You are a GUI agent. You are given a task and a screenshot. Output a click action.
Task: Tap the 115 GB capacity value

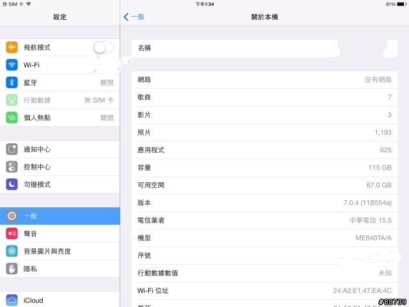(x=380, y=168)
